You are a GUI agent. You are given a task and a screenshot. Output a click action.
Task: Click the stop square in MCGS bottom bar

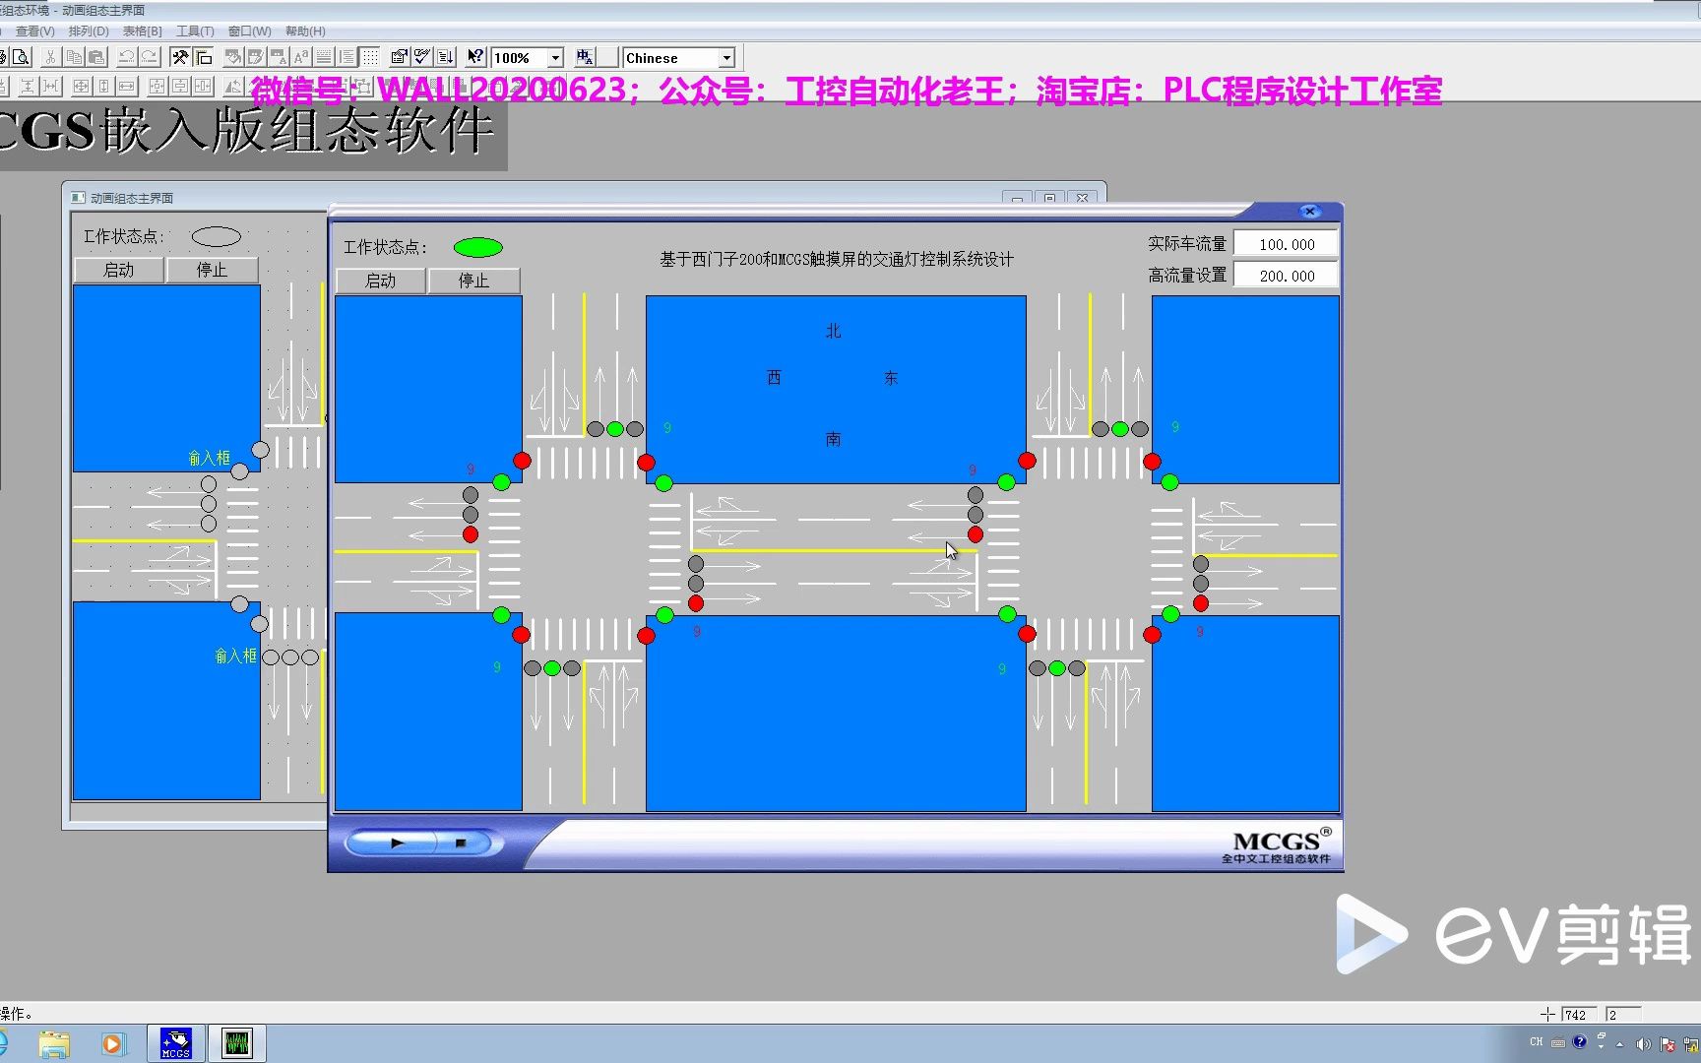[x=460, y=844]
